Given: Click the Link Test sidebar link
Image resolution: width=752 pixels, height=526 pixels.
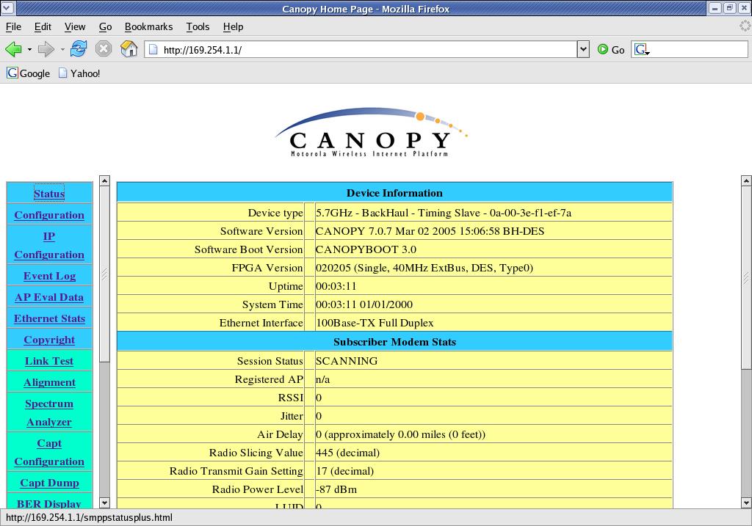Looking at the screenshot, I should 49,361.
